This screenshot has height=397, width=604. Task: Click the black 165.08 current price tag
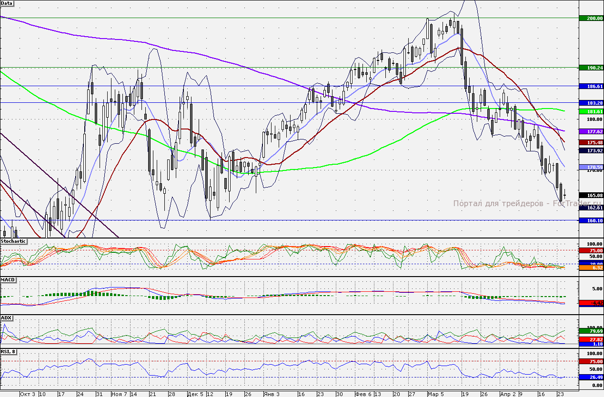pos(591,195)
